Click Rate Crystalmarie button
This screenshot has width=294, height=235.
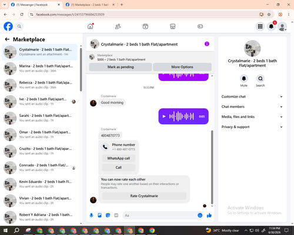144,196
